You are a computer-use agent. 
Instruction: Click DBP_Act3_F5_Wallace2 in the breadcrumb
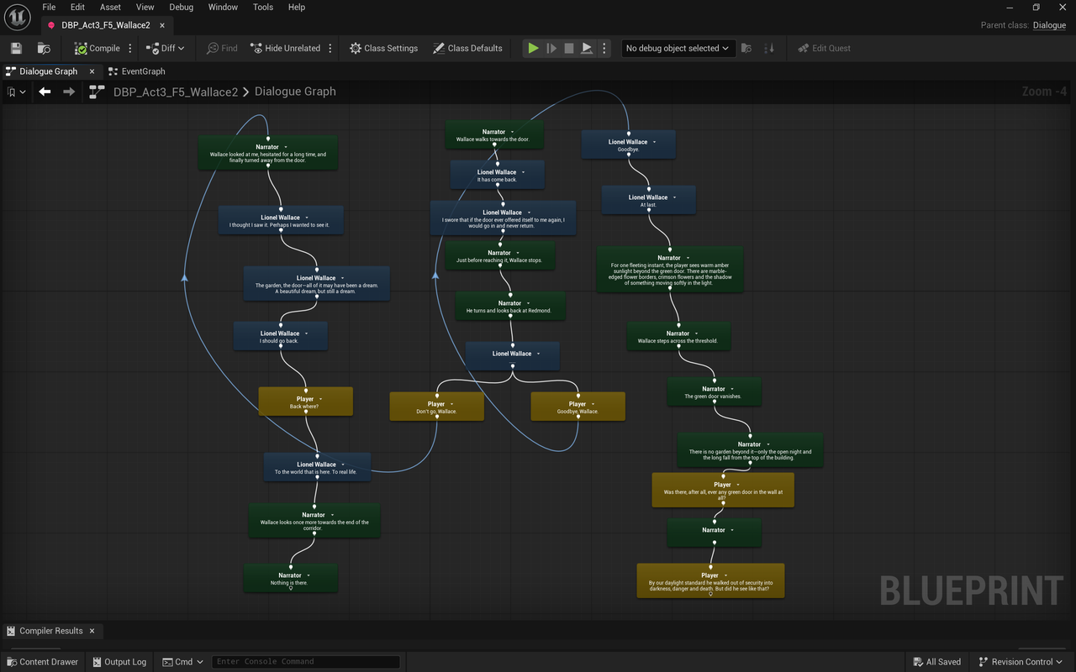coord(176,92)
